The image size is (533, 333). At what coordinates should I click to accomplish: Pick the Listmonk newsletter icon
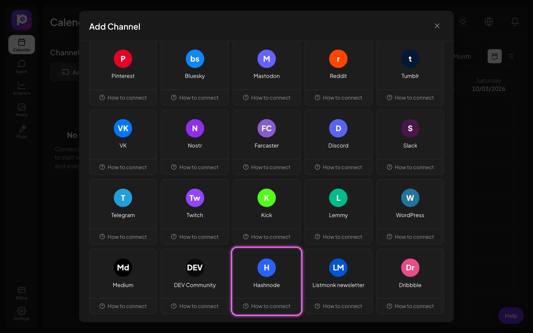(x=338, y=267)
